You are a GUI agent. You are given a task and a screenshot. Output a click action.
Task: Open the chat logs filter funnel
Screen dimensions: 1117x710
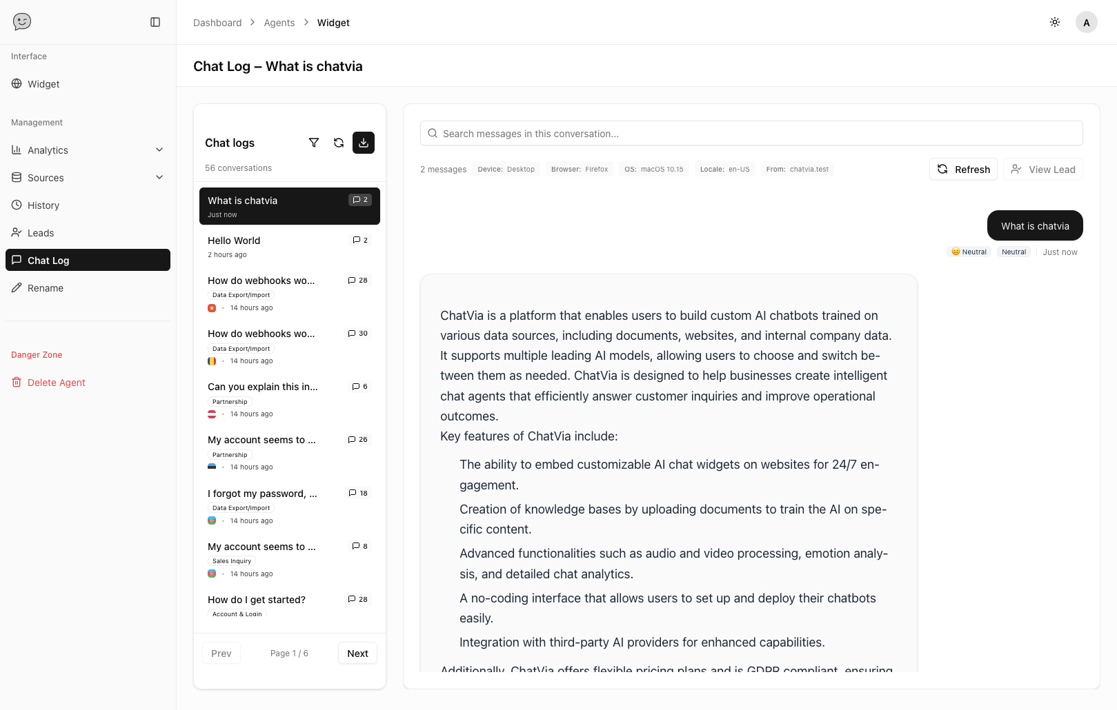point(314,143)
